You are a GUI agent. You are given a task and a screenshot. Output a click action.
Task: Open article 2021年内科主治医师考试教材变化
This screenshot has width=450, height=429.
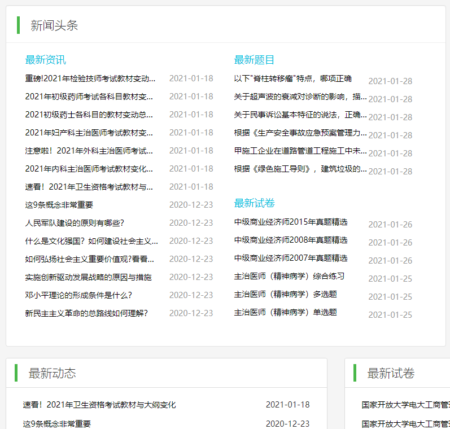click(89, 169)
